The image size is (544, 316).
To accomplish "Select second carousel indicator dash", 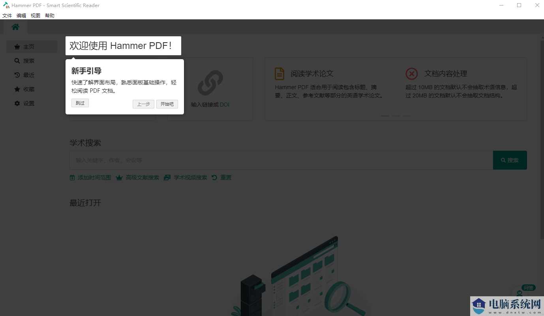I will point(396,116).
